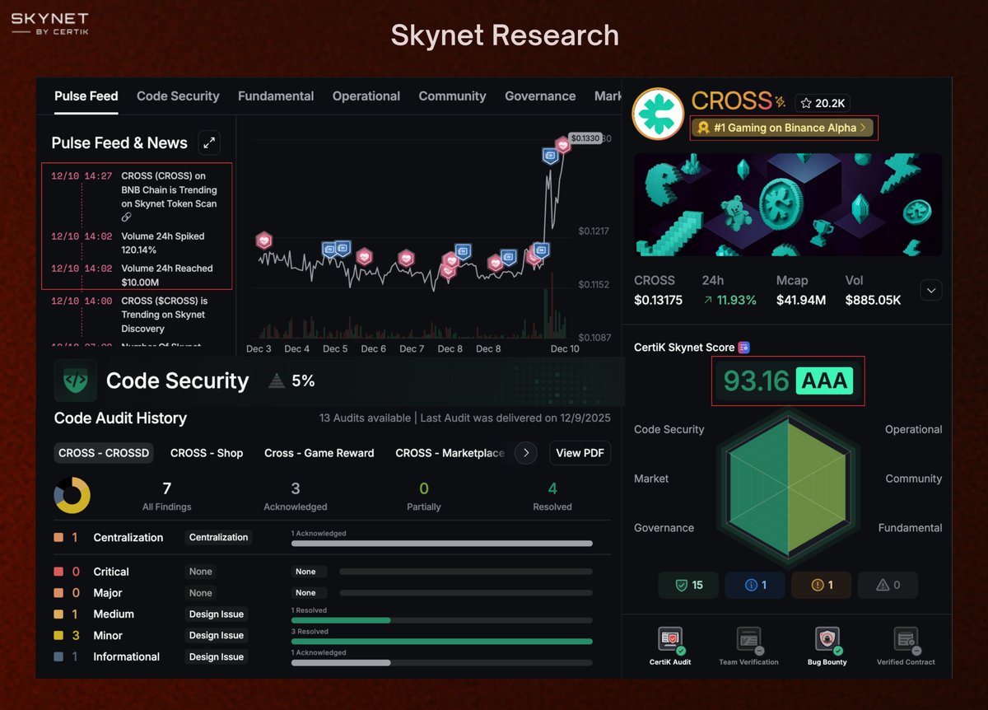The width and height of the screenshot is (988, 710).
Task: Click the 24h change value 11.93%
Action: pos(729,301)
